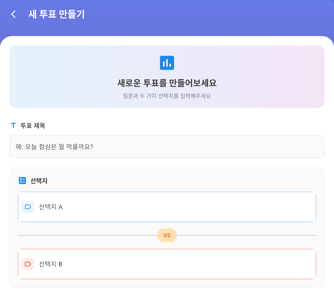Select the 선택지 A input box
Image resolution: width=334 pixels, height=296 pixels.
(x=178, y=207)
